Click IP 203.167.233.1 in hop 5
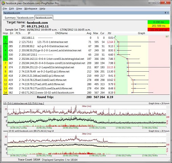Image resolution: width=172 pixels, height=163 pixels. [29, 55]
